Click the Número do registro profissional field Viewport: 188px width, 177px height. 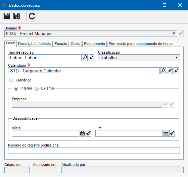click(94, 151)
